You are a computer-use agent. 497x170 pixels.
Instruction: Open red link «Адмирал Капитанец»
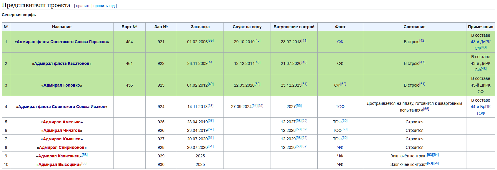click(x=59, y=156)
